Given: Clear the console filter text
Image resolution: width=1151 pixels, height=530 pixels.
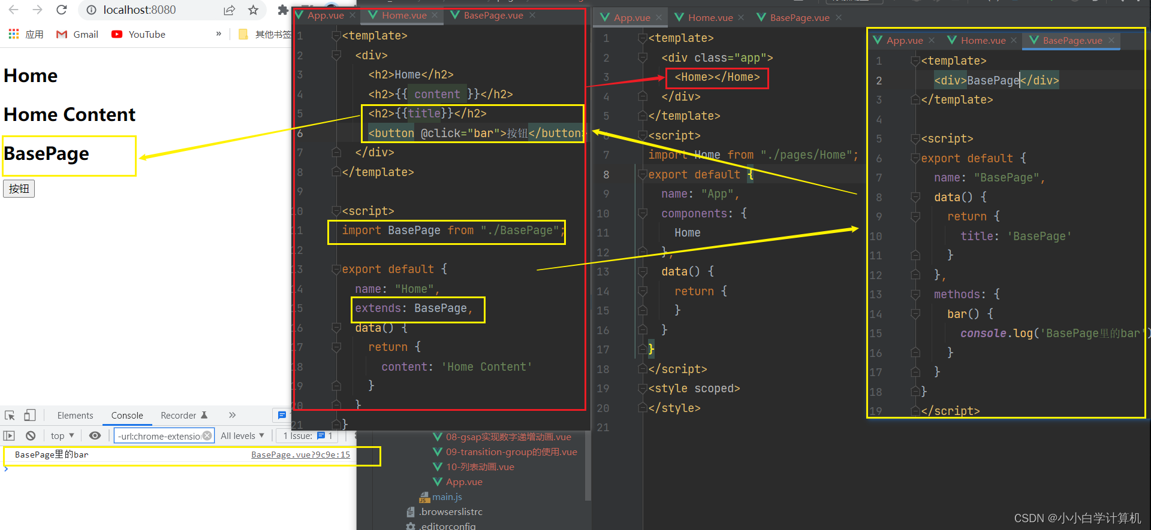Looking at the screenshot, I should [x=207, y=435].
